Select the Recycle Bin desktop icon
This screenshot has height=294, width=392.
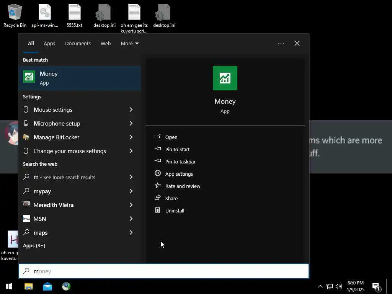15,16
